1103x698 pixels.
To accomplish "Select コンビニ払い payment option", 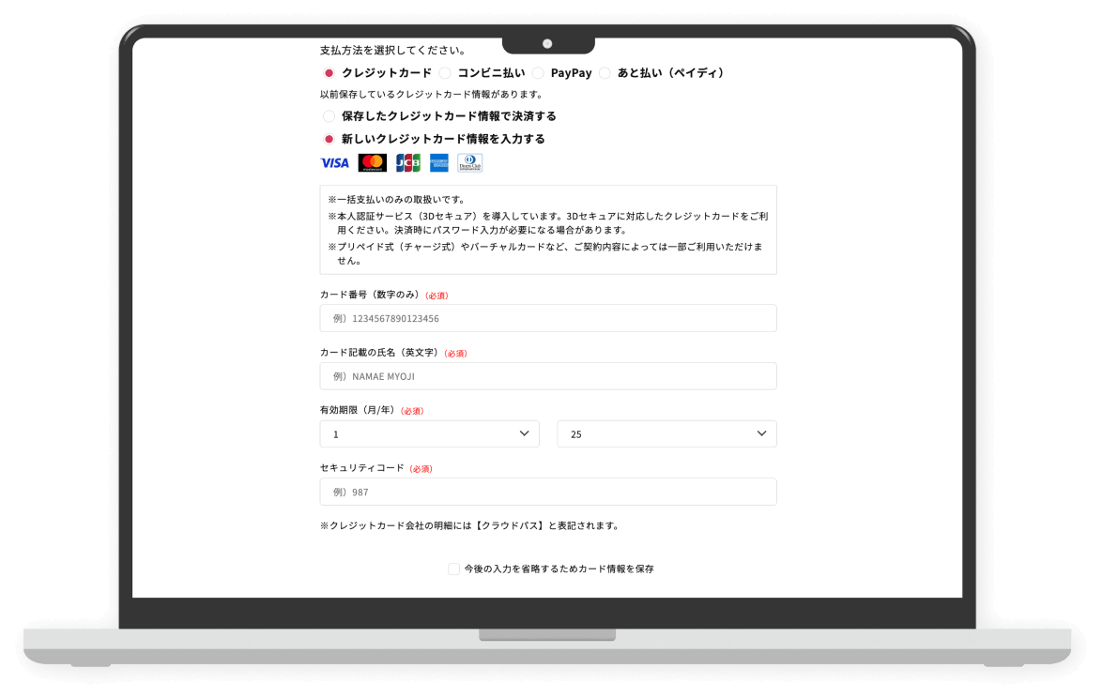I will [x=445, y=73].
